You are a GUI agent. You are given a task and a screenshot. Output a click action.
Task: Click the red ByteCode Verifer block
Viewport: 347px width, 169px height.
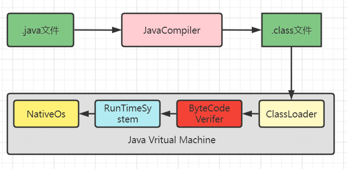[210, 114]
